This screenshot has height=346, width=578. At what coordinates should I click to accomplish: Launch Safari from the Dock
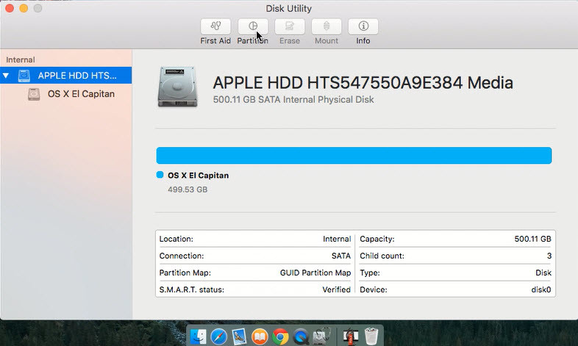coord(218,336)
